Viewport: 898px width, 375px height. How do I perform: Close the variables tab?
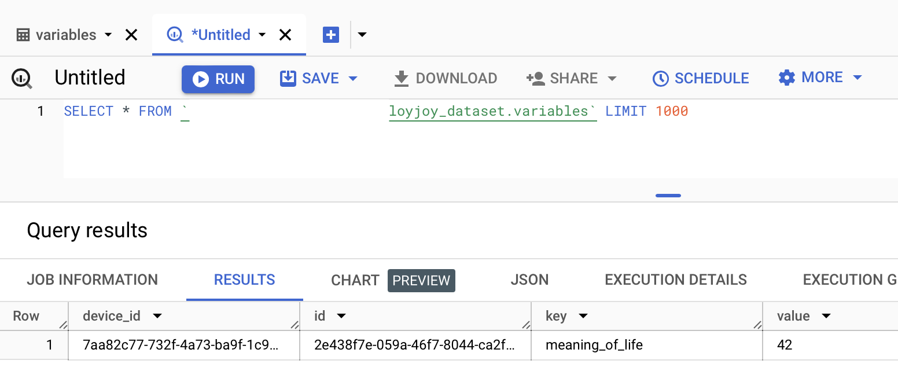(x=131, y=35)
